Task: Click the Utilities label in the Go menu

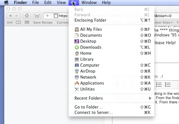Action: click(87, 89)
